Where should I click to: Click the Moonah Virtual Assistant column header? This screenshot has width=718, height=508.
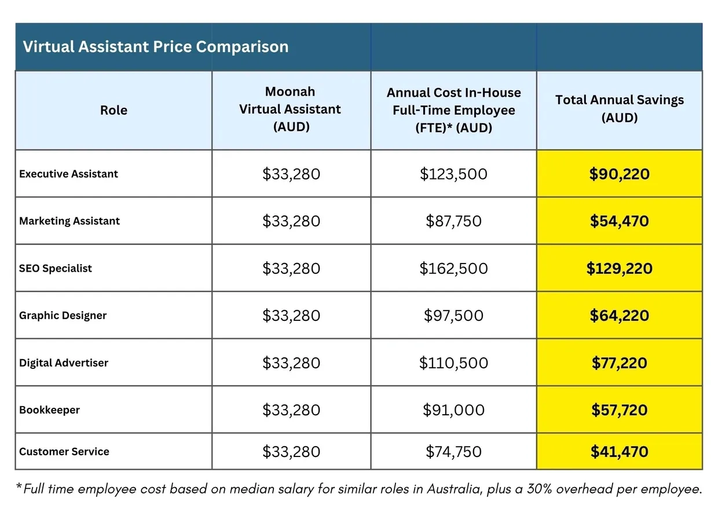(291, 109)
